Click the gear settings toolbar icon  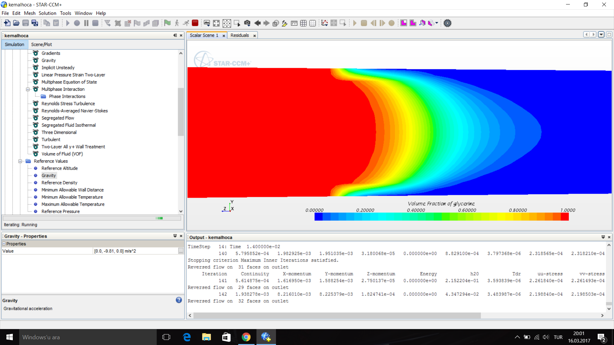[x=447, y=23]
